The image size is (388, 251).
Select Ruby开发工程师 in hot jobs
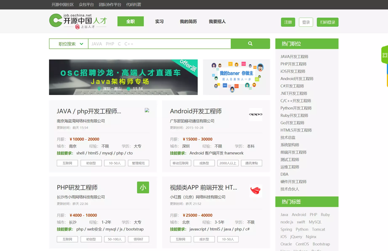coord(294,115)
